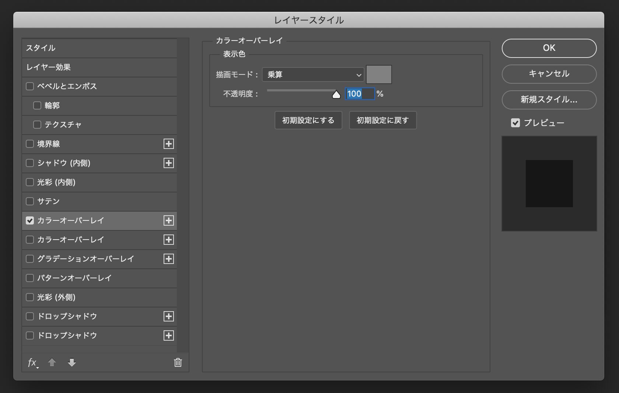The width and height of the screenshot is (619, 393).
Task: Enable 光彩 (内側) checkbox
Action: click(x=30, y=182)
